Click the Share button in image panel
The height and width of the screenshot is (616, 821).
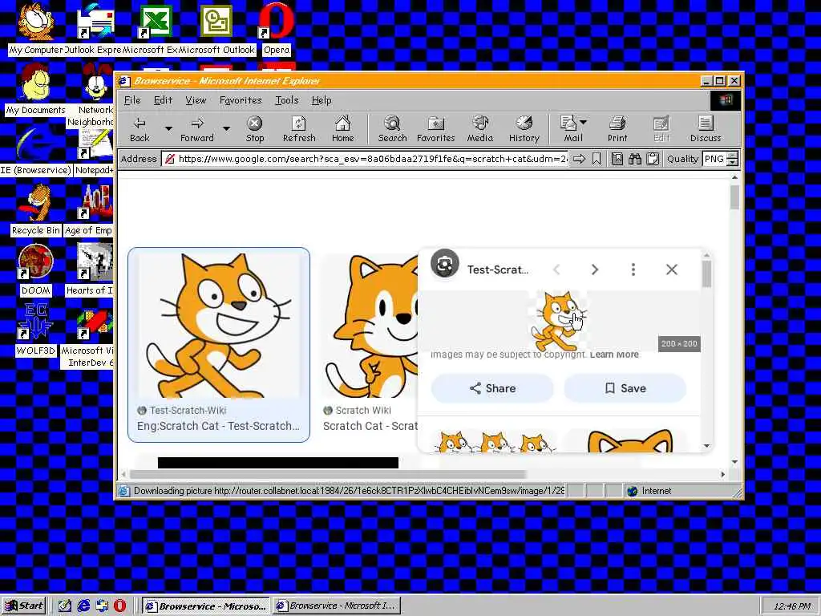coord(492,388)
